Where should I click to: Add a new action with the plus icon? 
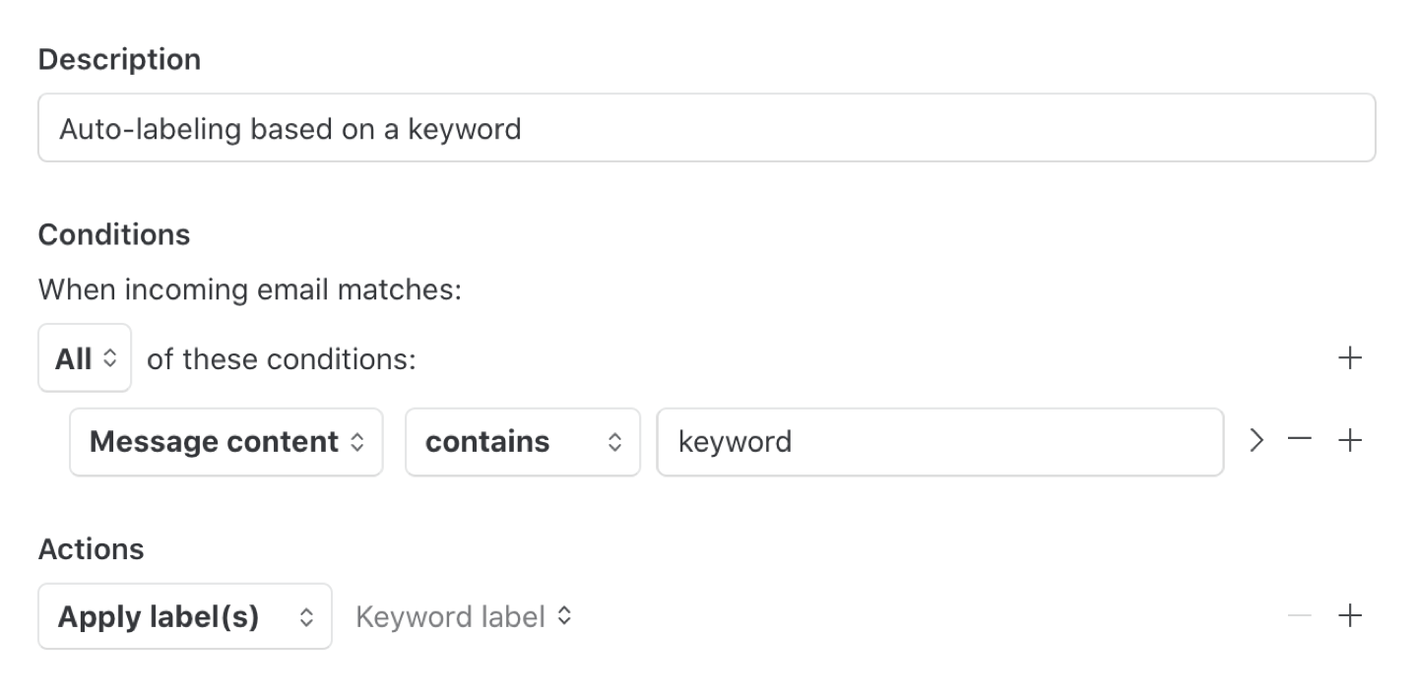(1350, 615)
